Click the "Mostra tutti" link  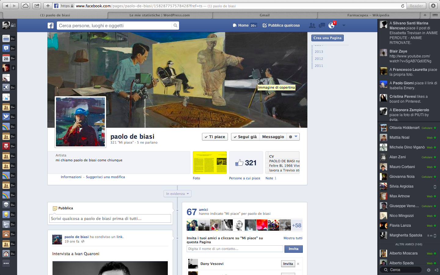tap(293, 238)
